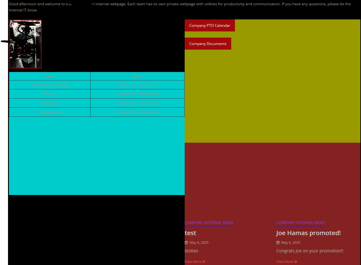
Task: Select Company Internal News category above test
Action: click(x=209, y=223)
